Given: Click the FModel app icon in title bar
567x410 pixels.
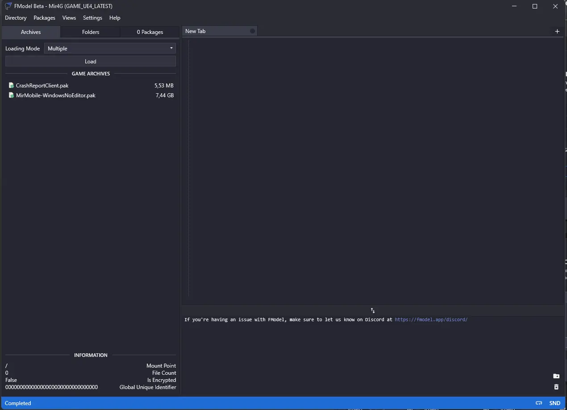Looking at the screenshot, I should tap(8, 6).
